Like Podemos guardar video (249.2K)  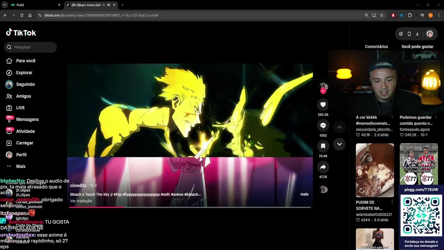402,135
